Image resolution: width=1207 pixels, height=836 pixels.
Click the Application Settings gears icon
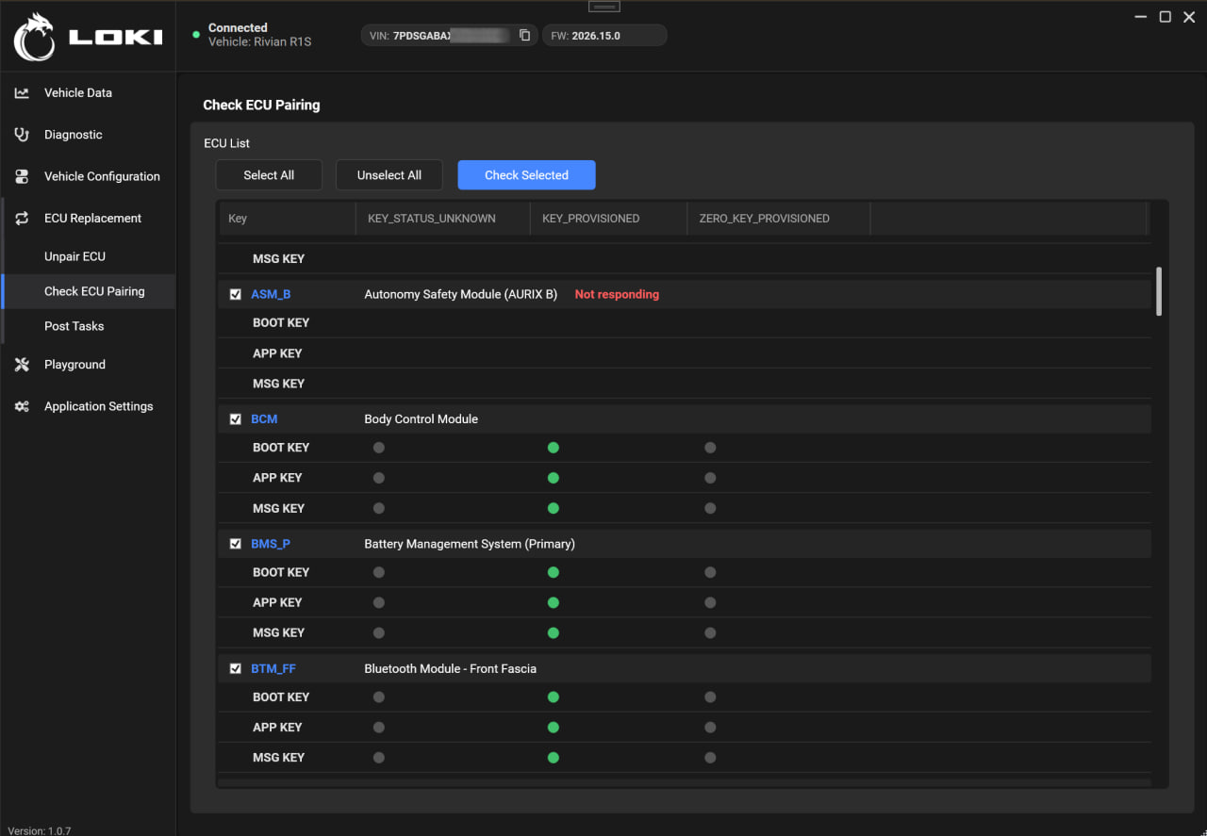coord(22,406)
